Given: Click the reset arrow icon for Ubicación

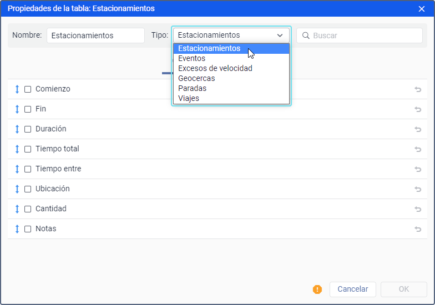Looking at the screenshot, I should pyautogui.click(x=418, y=189).
